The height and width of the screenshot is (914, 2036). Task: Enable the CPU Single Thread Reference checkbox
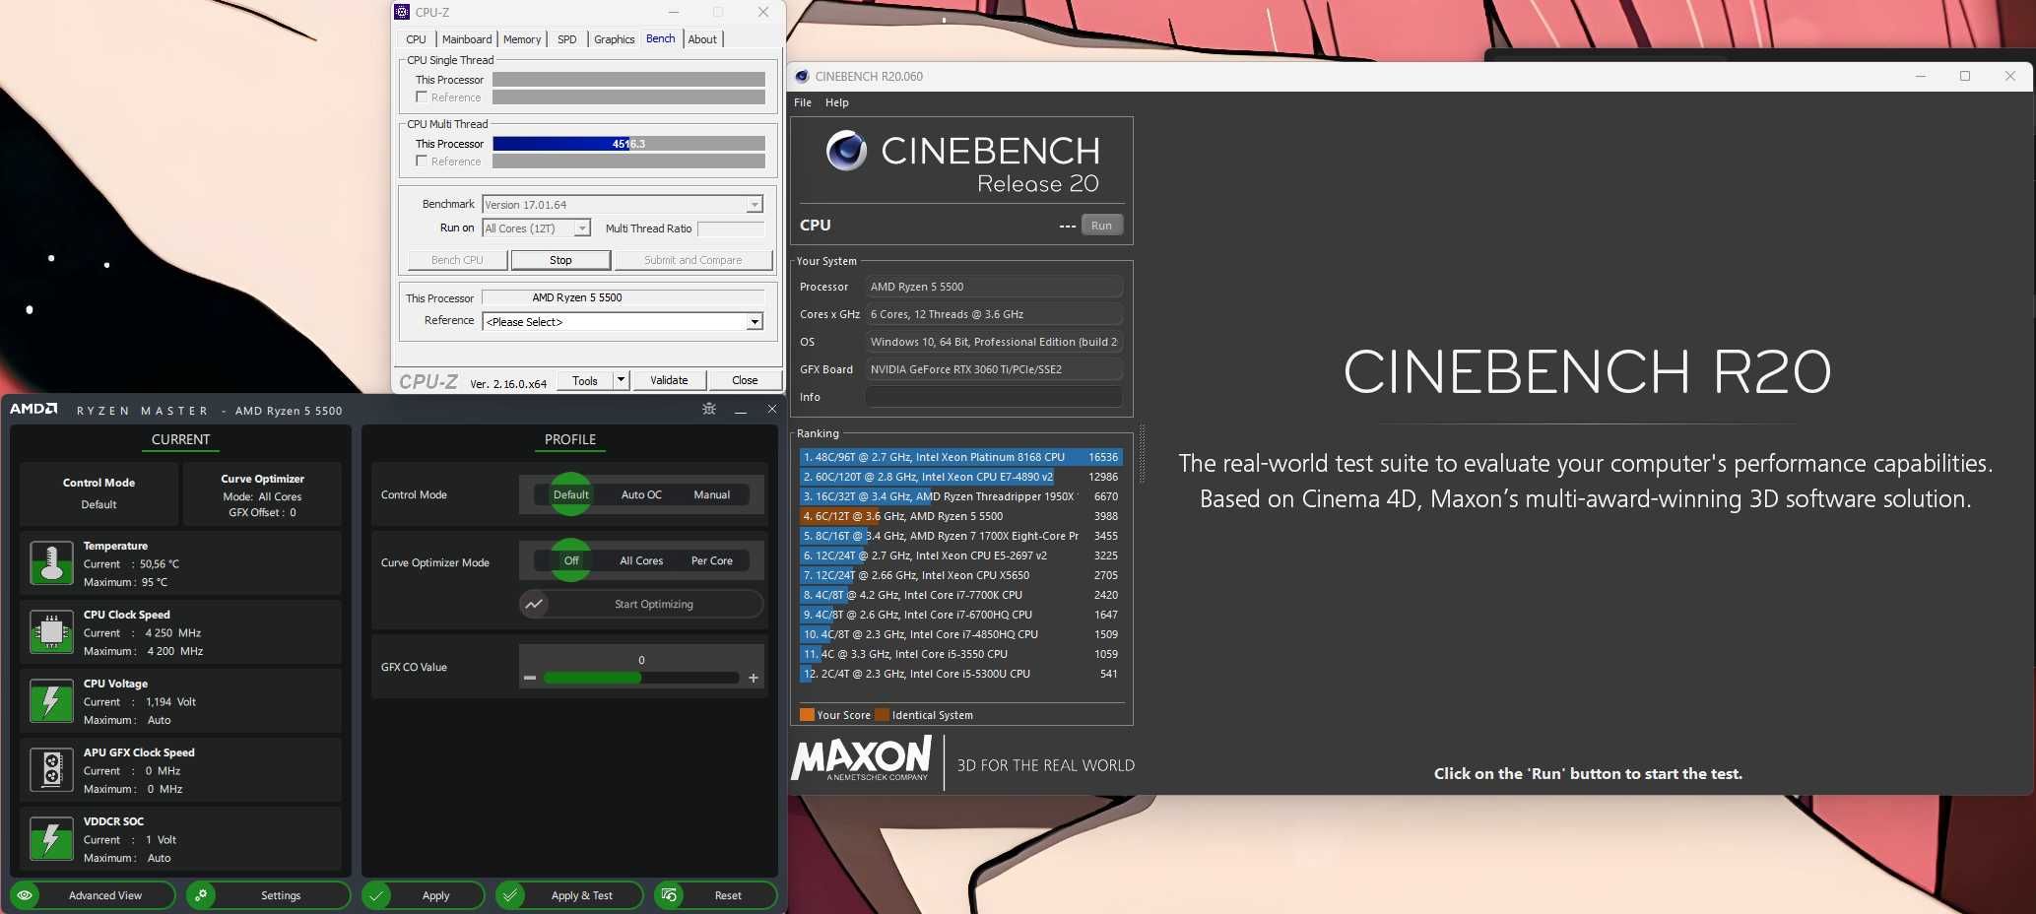point(422,97)
